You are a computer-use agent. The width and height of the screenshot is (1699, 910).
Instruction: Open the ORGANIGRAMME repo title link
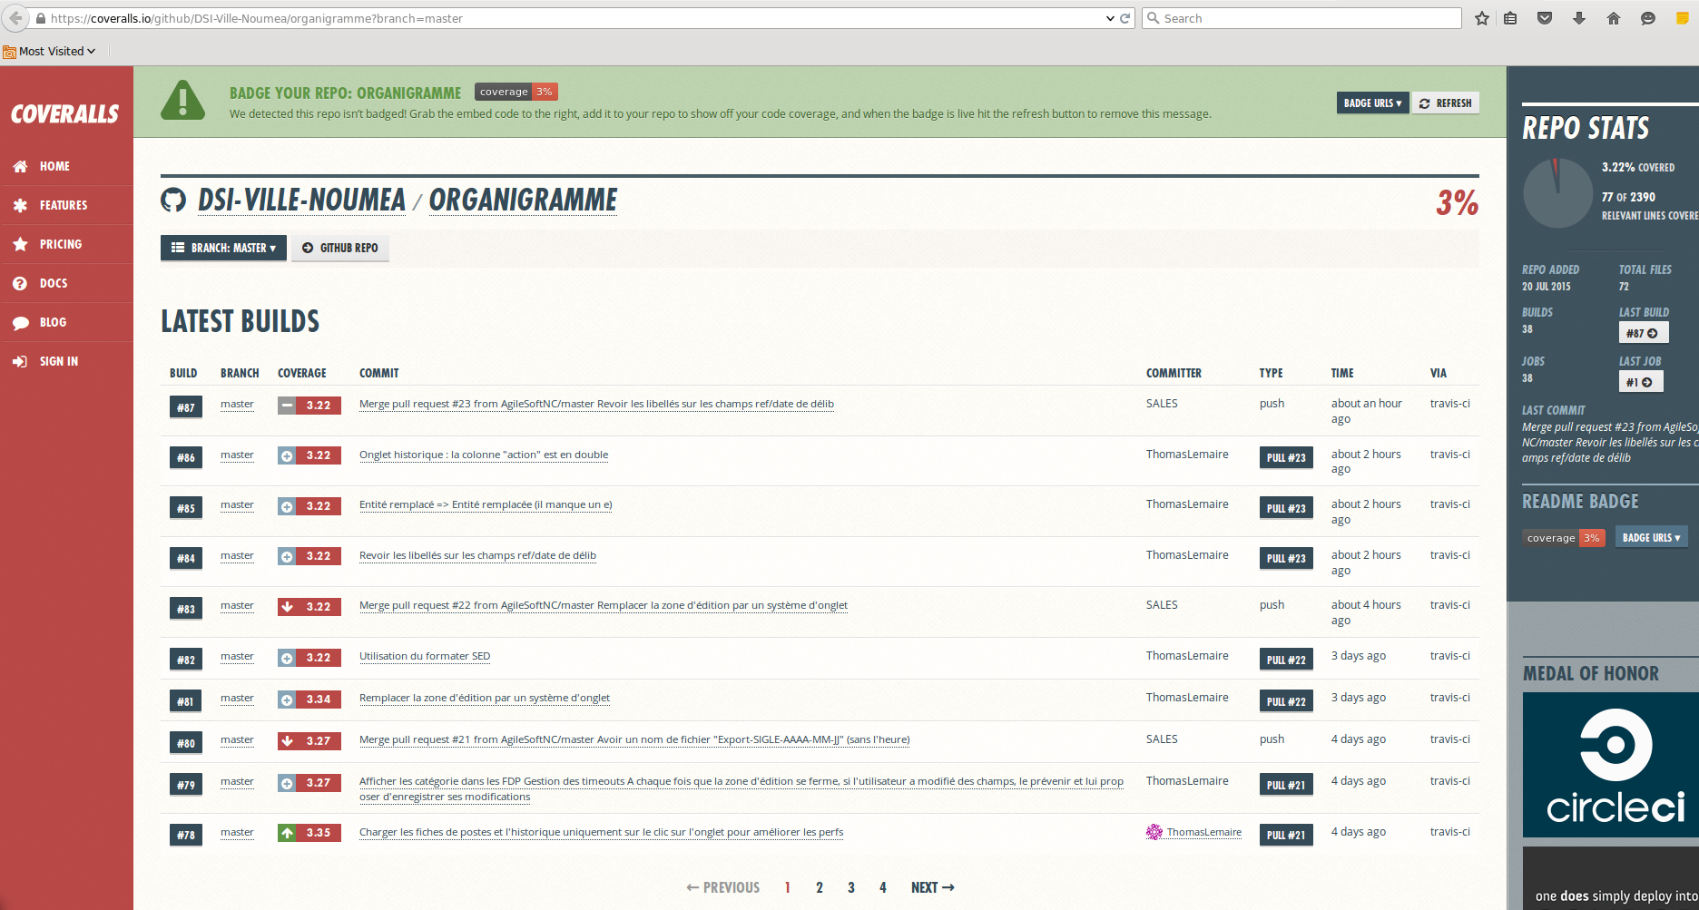pyautogui.click(x=523, y=200)
